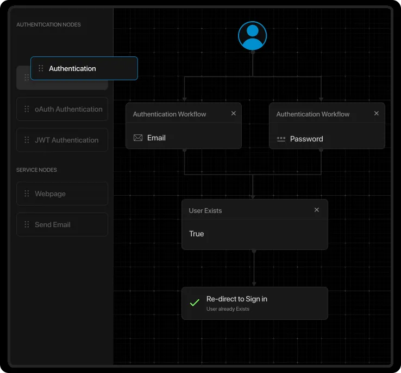
Task: Click drag handle beside Webpage
Action: click(27, 194)
